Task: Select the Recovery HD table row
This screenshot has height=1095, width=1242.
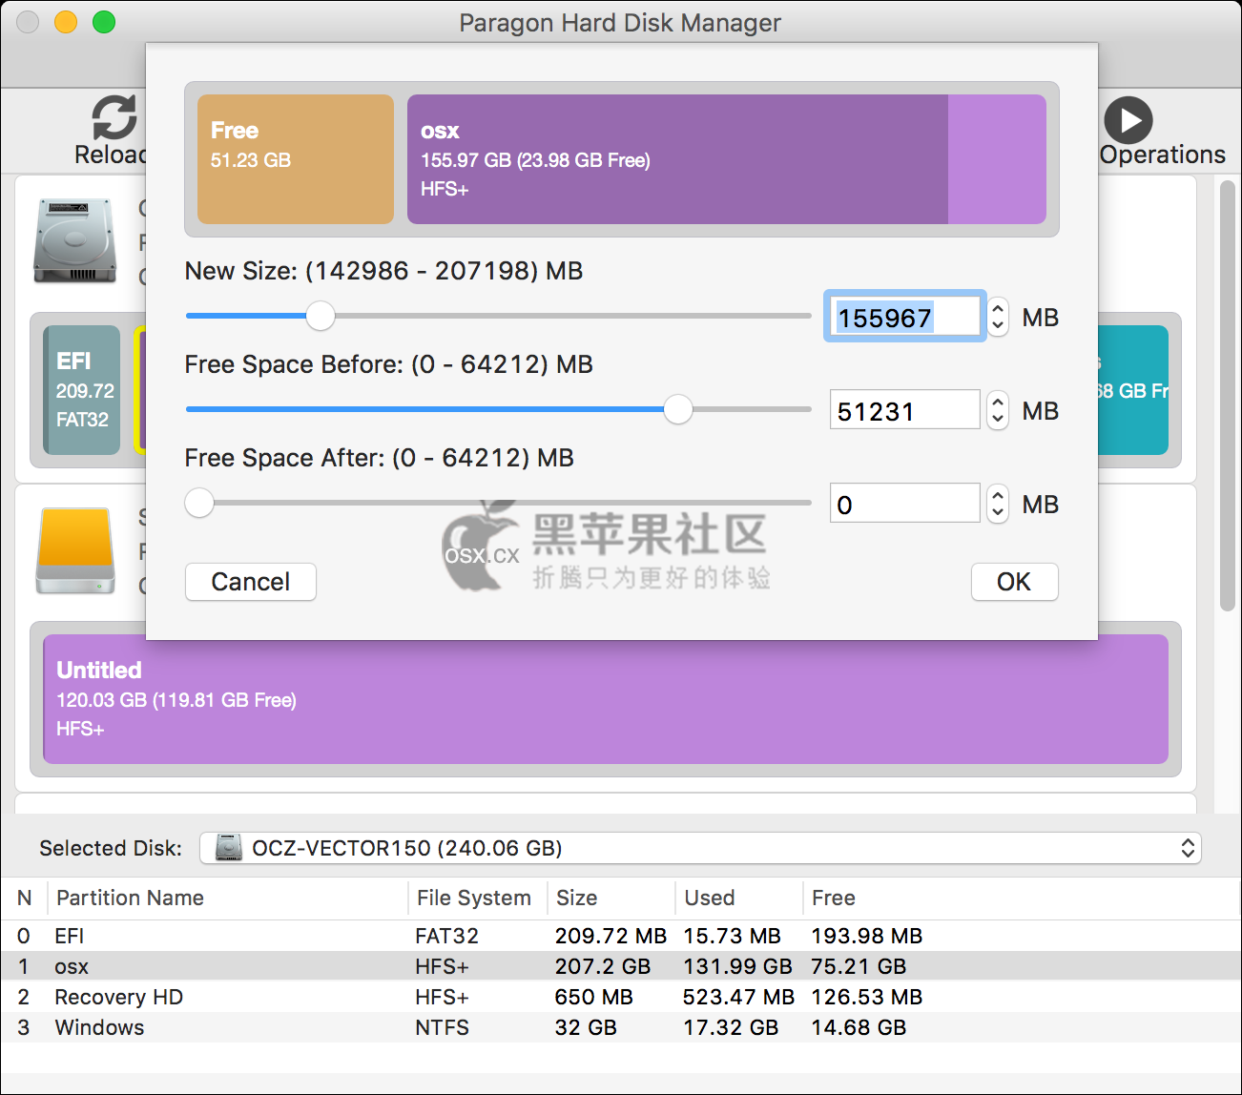Action: click(x=620, y=997)
